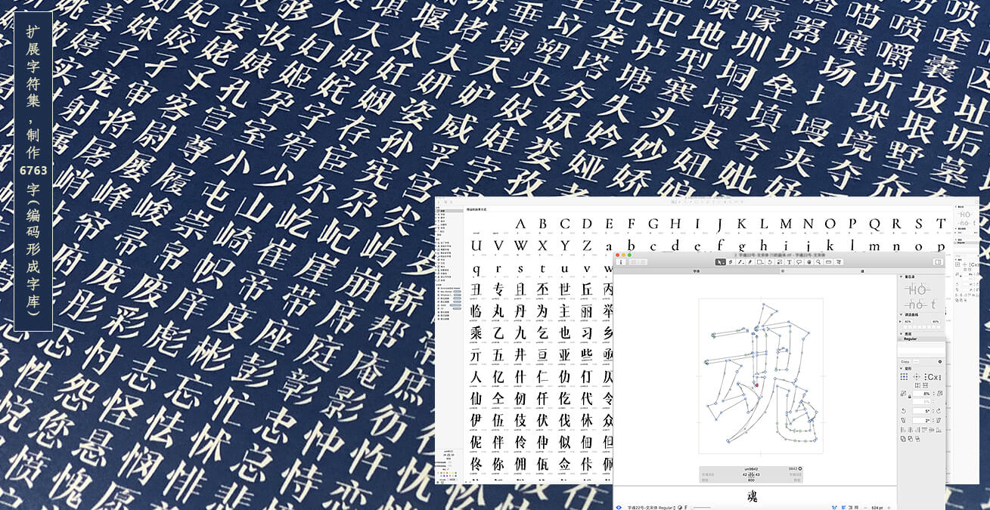This screenshot has height=510, width=990.
Task: Select the 仙 glyph cell
Action: coord(476,397)
